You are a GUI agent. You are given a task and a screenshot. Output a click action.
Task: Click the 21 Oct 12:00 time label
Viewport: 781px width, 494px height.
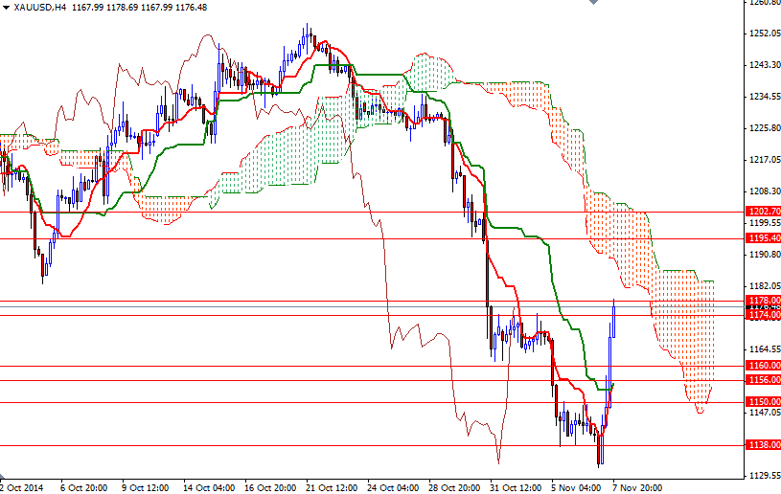point(332,487)
